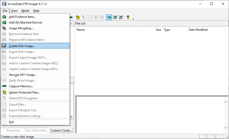This screenshot has width=229, height=139.
Task: Sort file list by Date Modified column
Action: pyautogui.click(x=206, y=30)
